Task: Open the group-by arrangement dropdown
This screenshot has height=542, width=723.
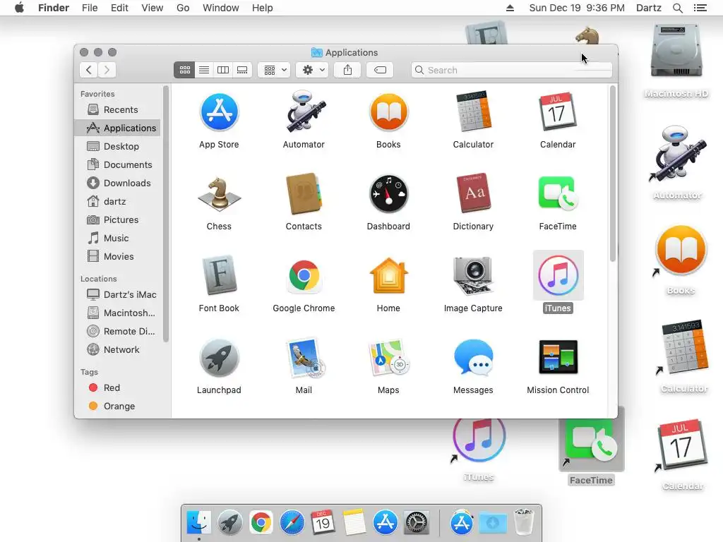Action: [274, 70]
